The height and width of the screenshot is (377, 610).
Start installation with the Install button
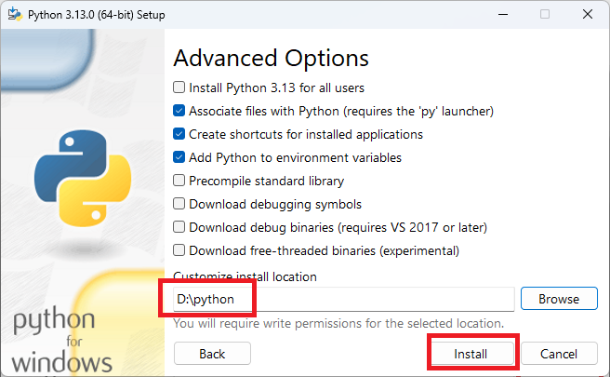471,354
